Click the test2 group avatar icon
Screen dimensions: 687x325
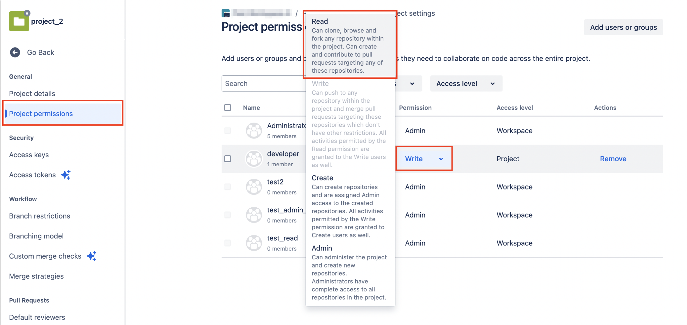tap(254, 186)
